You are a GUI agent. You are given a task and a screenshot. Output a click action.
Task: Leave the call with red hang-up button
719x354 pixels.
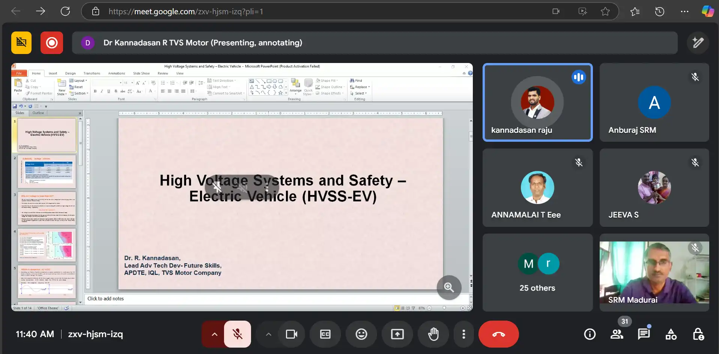click(x=498, y=334)
